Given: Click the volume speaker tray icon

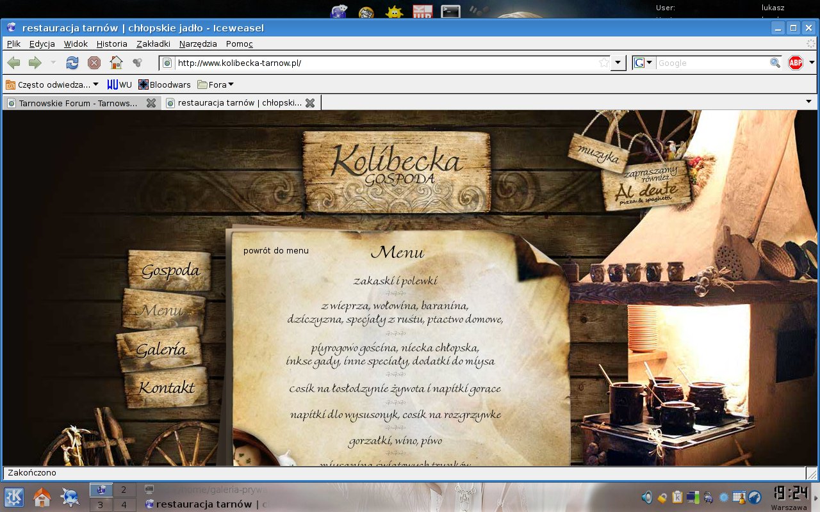Looking at the screenshot, I should pos(647,497).
